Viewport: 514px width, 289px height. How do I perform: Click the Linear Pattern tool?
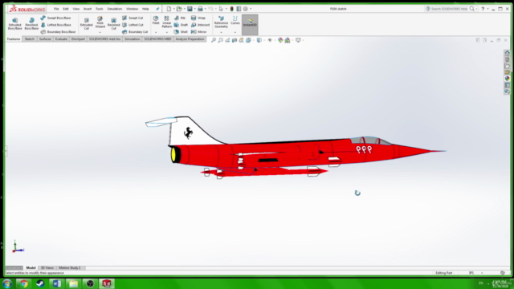tap(166, 22)
